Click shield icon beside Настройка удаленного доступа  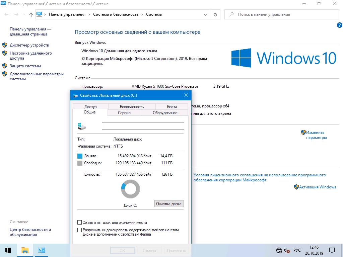point(5,53)
